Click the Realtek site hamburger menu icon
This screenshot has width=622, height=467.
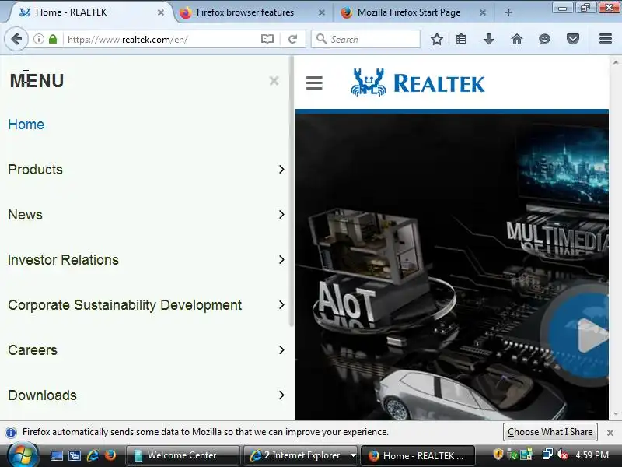tap(314, 83)
